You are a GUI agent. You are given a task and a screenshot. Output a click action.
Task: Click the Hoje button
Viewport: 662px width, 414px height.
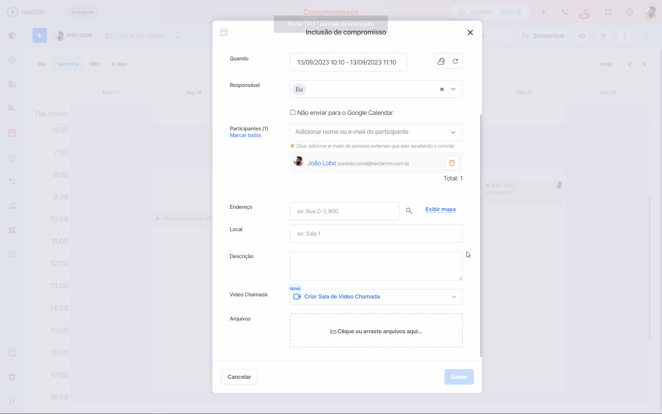[x=606, y=64]
